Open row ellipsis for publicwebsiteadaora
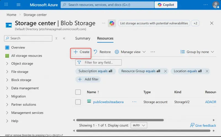This screenshot has width=221, height=137. point(134,102)
